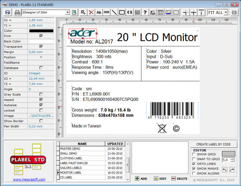Toggle the Gray Scale property checkbox
Screen dimensions: 241x186
point(41,94)
